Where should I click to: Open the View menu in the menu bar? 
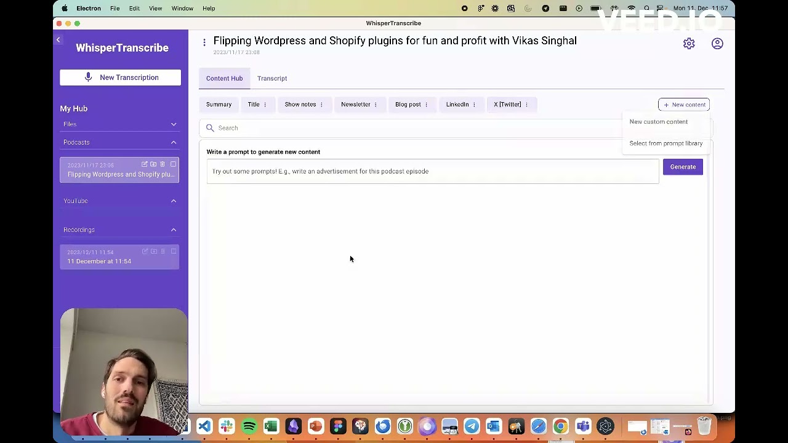click(155, 8)
